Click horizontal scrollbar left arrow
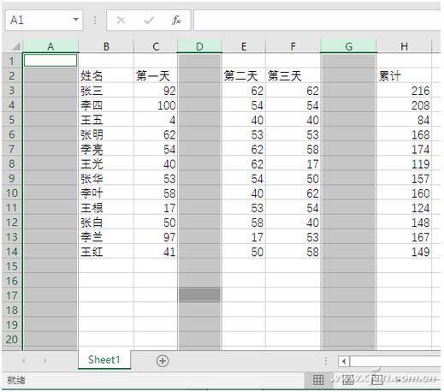This screenshot has height=392, width=444. point(344,361)
